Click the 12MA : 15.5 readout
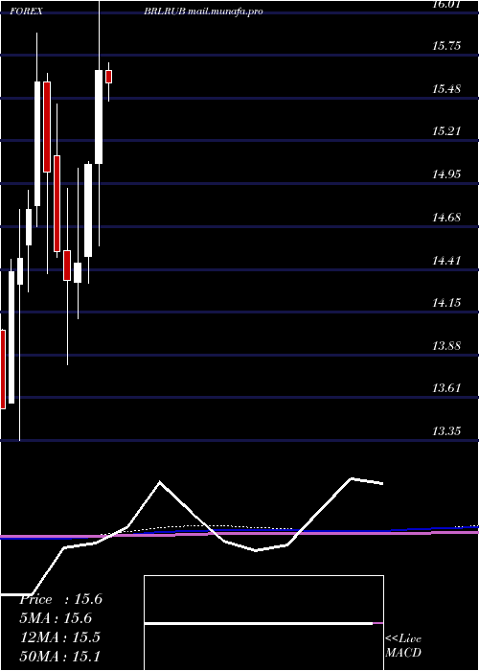This screenshot has height=671, width=479. [60, 637]
